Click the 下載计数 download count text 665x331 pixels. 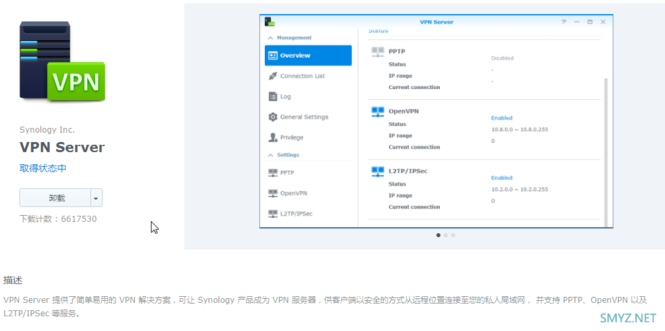(x=58, y=219)
